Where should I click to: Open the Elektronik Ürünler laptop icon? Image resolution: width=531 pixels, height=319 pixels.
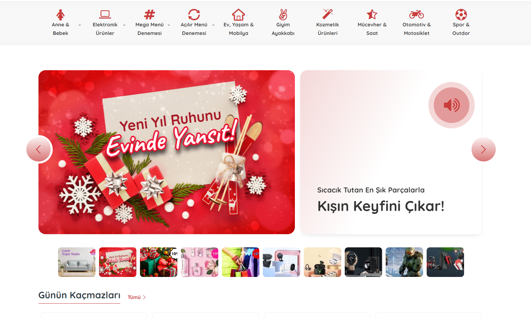pyautogui.click(x=105, y=15)
